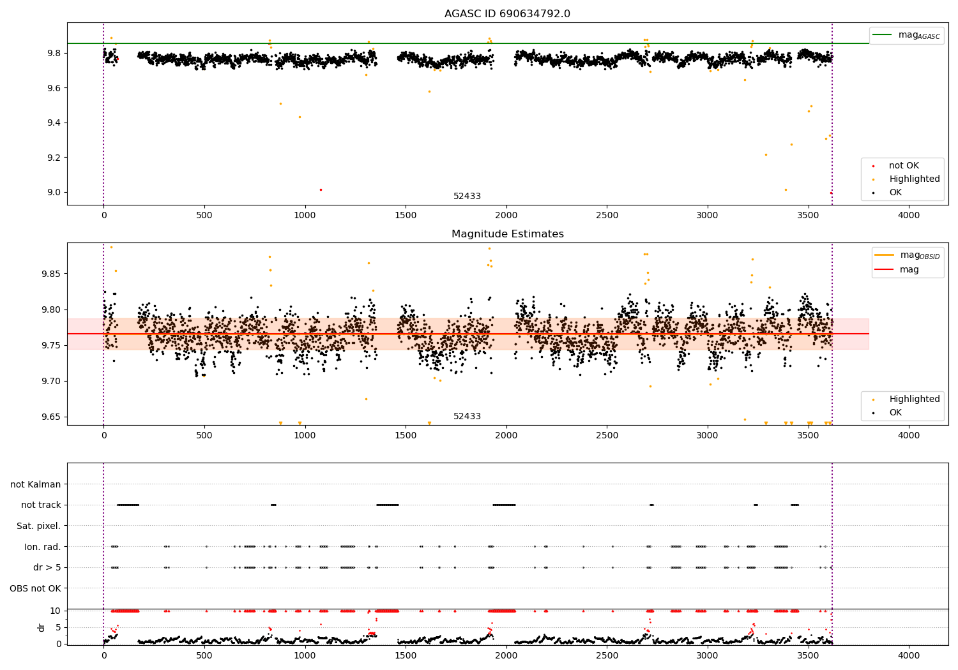The image size is (958, 670).
Task: Click the 9.6 tick on the AGASC plot
Action: (54, 88)
